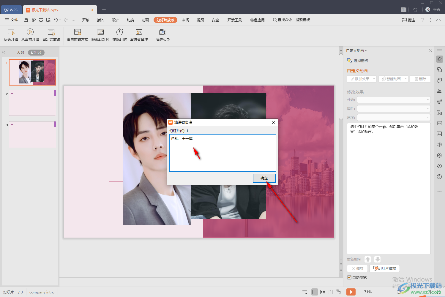Open the notes layout dropdown in status bar
445x297 pixels.
pyautogui.click(x=306, y=292)
